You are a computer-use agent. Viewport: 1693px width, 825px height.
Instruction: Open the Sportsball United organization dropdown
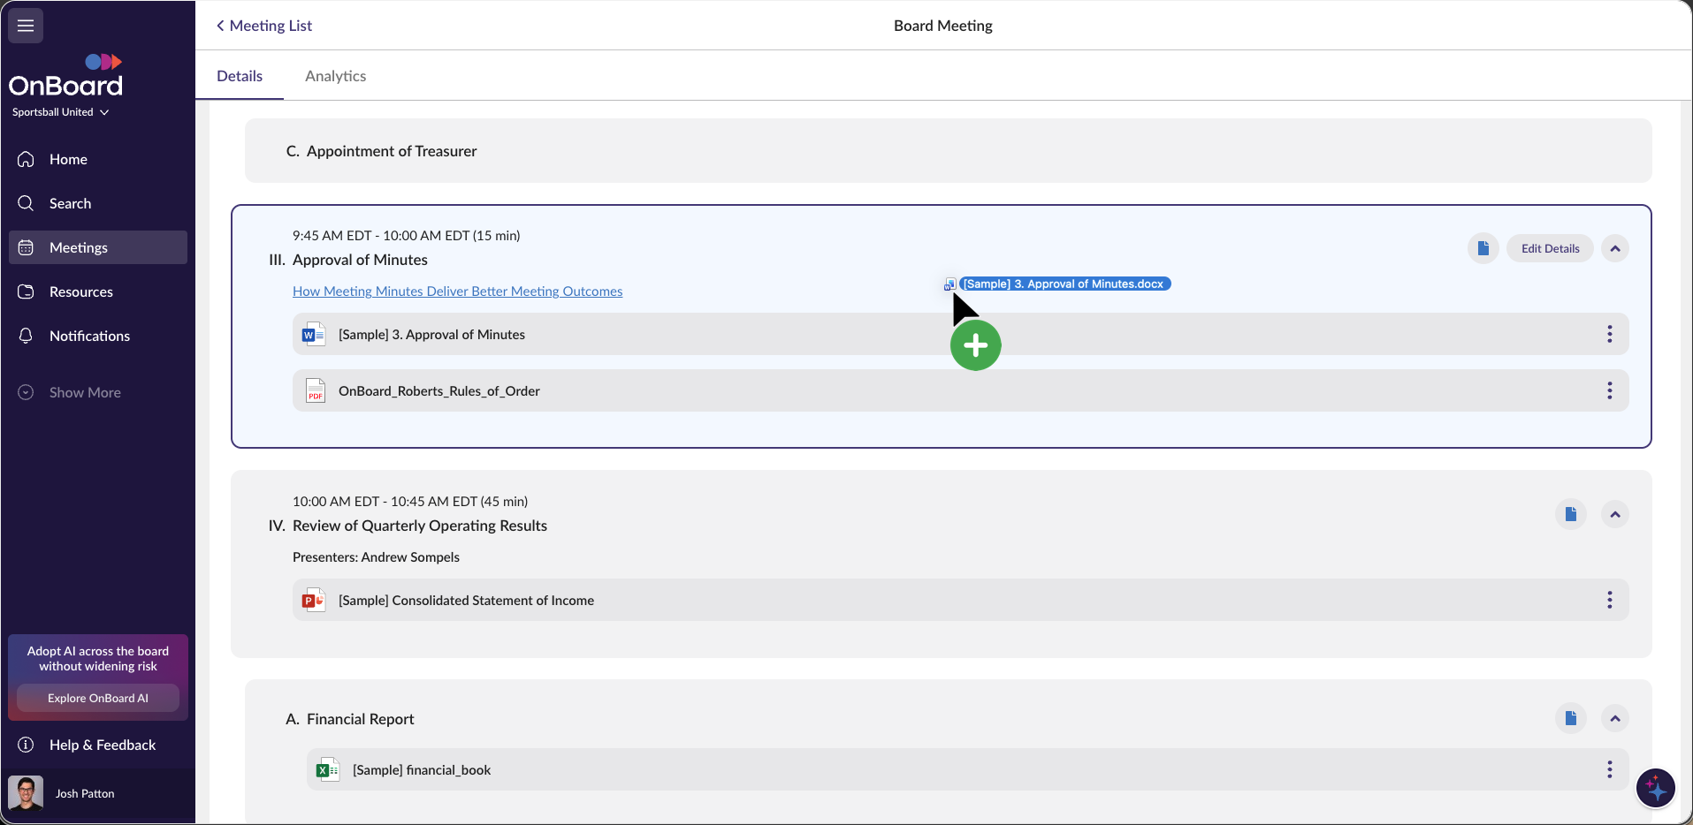(60, 112)
